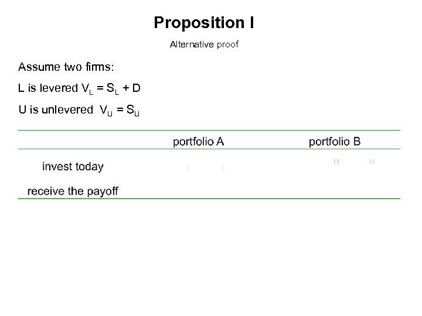The width and height of the screenshot is (422, 316).
Task: Select the "Alternative proof" subtitle
Action: click(204, 44)
